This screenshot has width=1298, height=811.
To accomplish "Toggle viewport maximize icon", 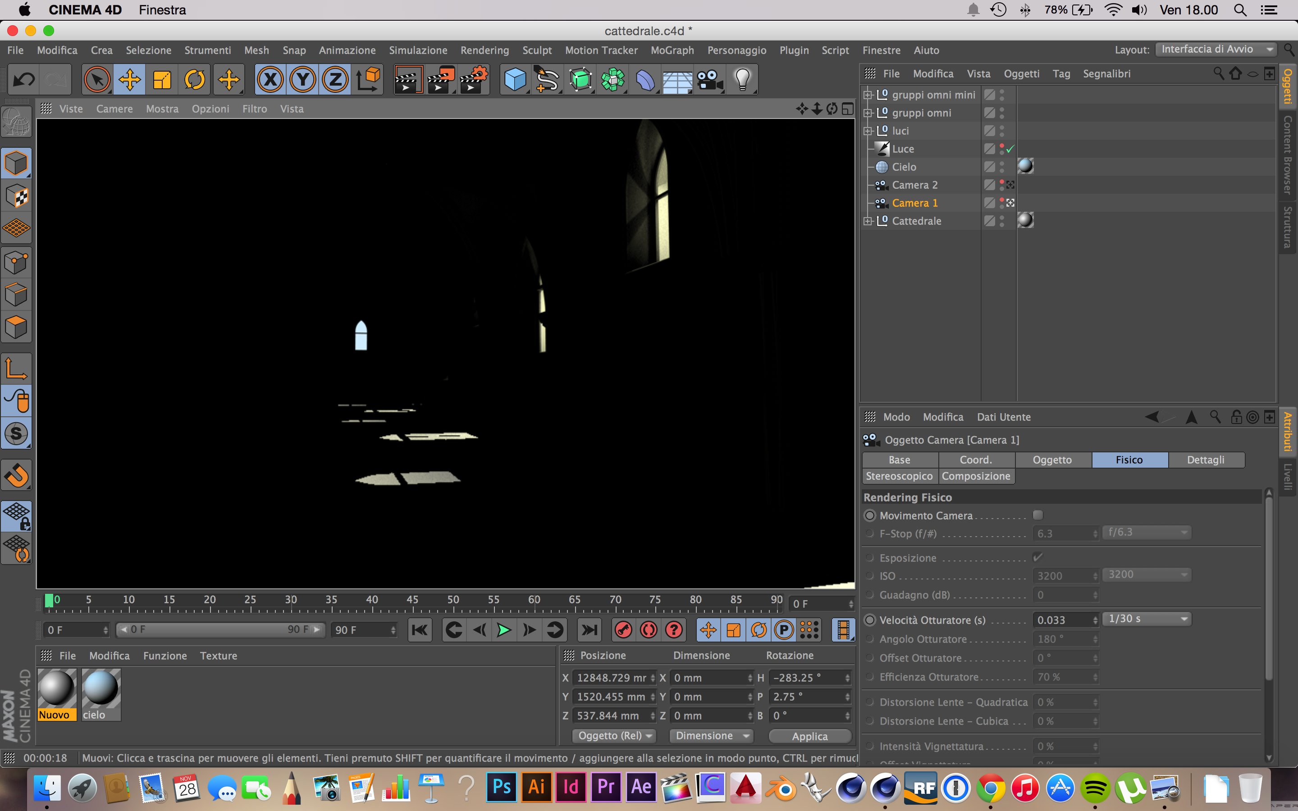I will (x=847, y=109).
